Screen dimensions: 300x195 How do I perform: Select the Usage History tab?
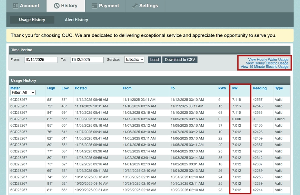click(32, 20)
